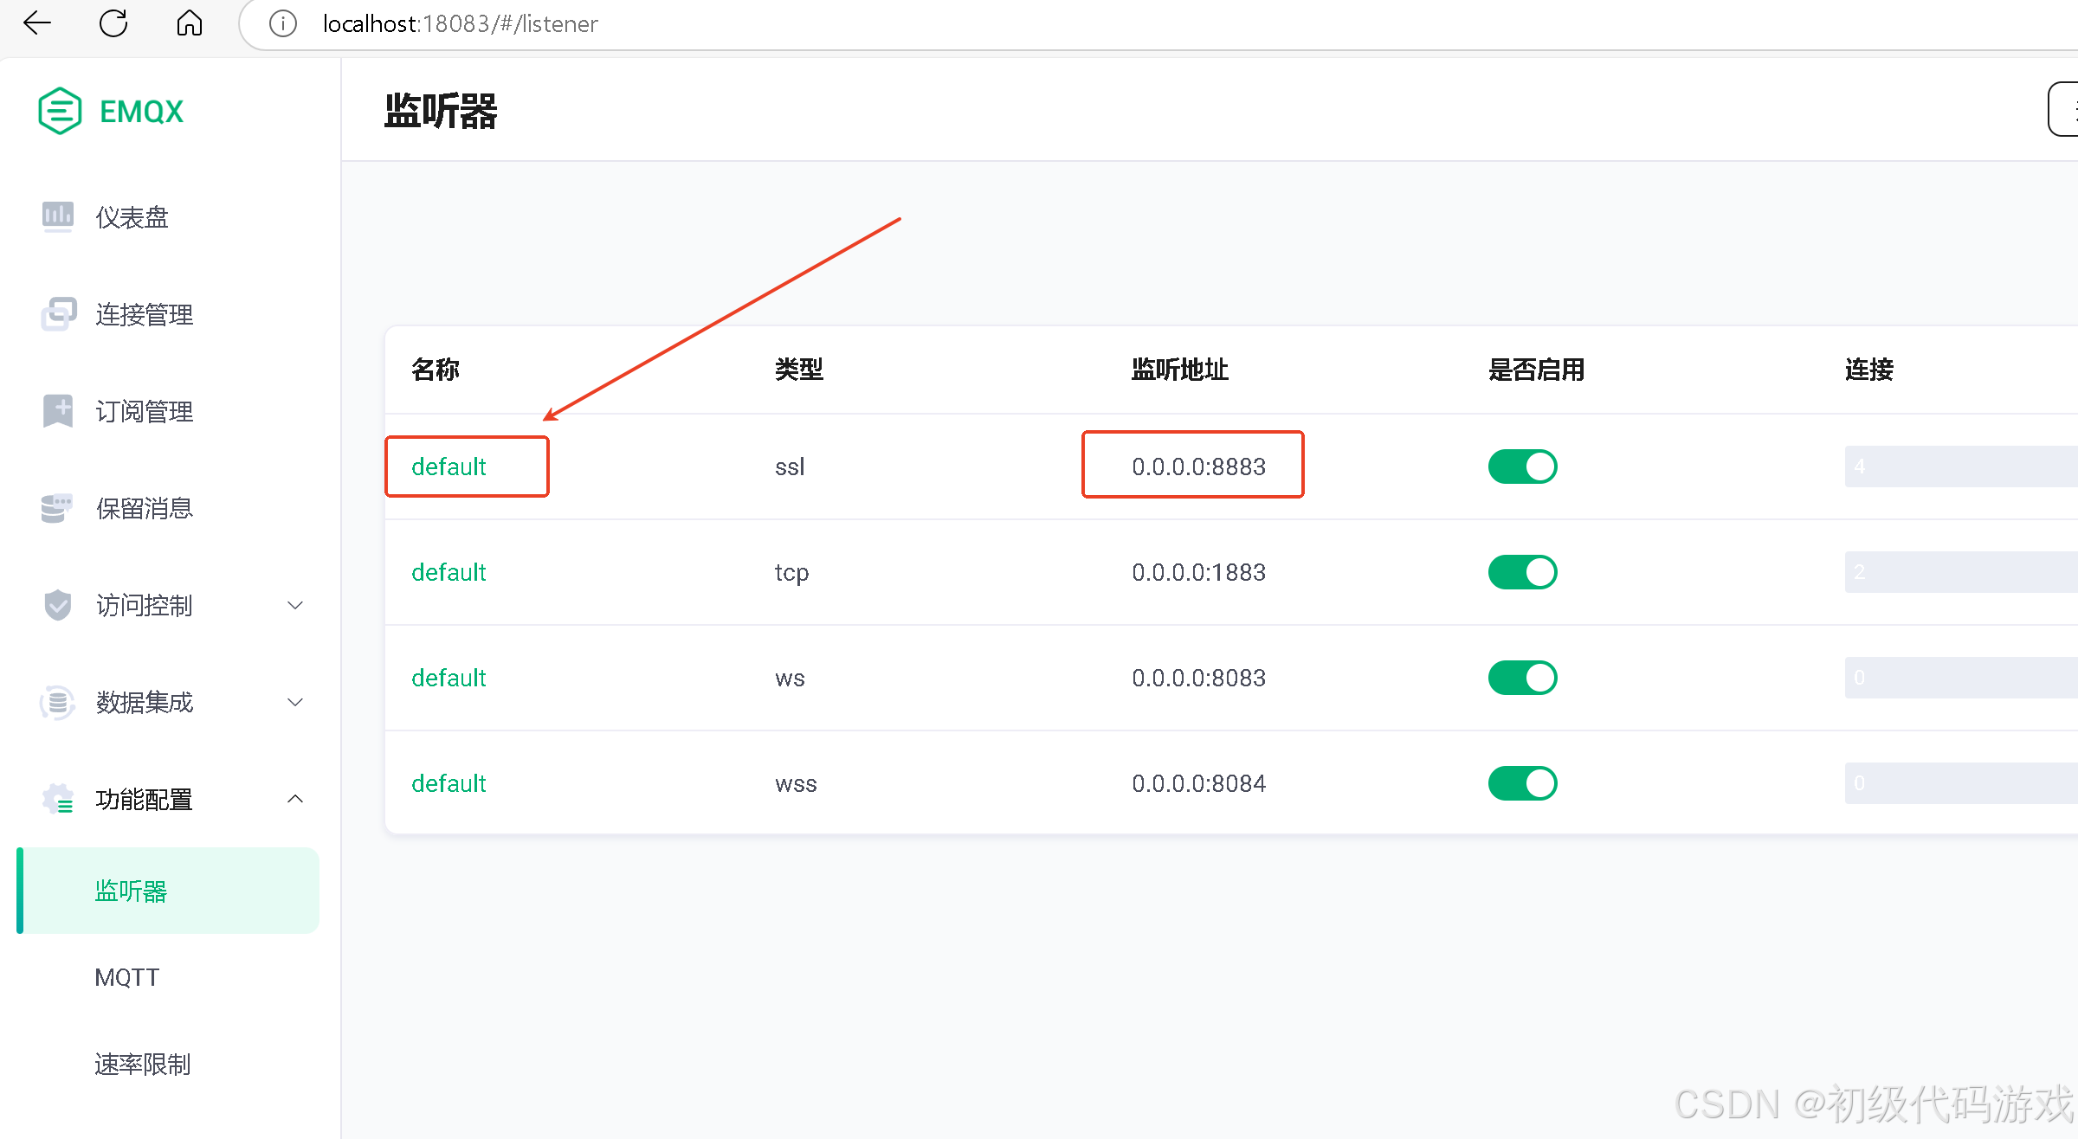Open the default ssl listener link
2078x1139 pixels.
point(449,467)
